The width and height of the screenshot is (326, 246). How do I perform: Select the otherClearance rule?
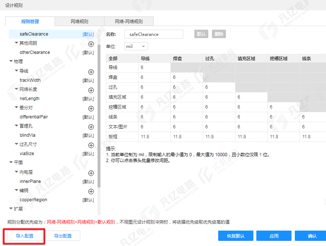(x=35, y=52)
